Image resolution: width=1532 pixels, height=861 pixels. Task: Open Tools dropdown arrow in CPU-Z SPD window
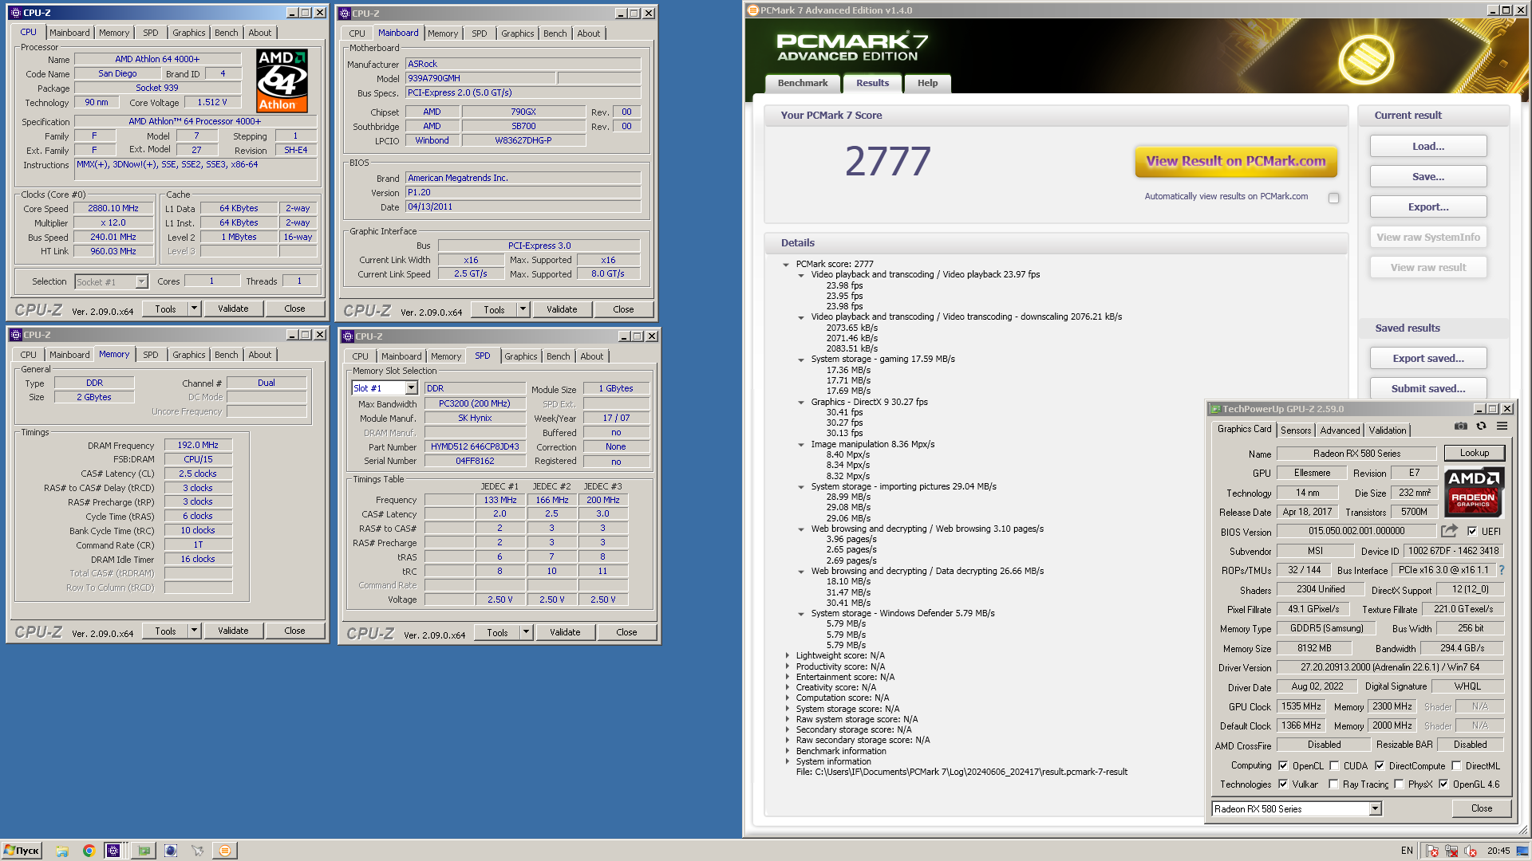(526, 632)
